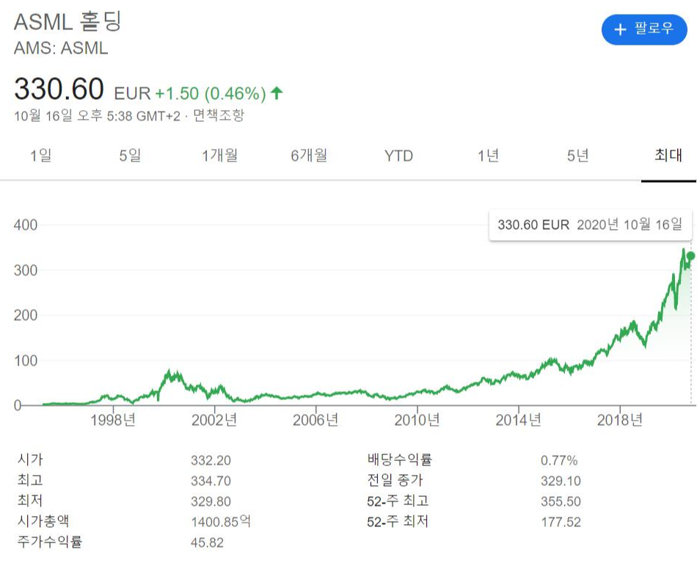This screenshot has width=697, height=563.
Task: Click the 배당수익률 label
Action: pyautogui.click(x=400, y=460)
